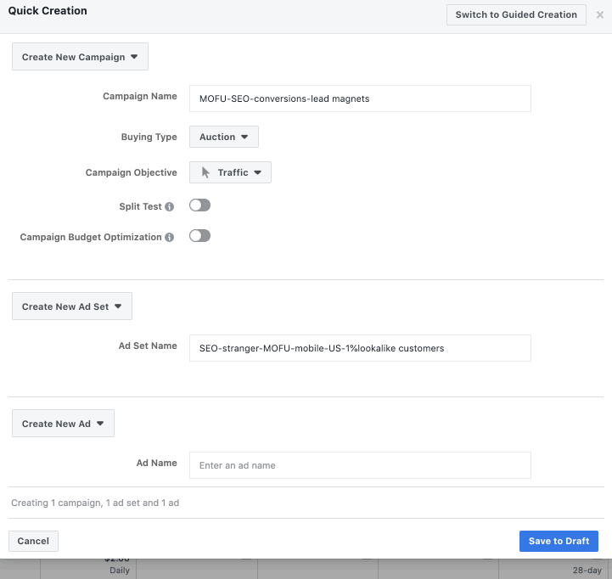Click the Campaign Budget Optimization info icon

point(170,238)
